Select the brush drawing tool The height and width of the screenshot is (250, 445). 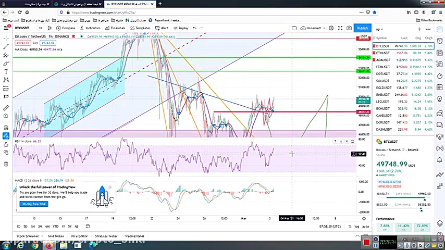6,64
